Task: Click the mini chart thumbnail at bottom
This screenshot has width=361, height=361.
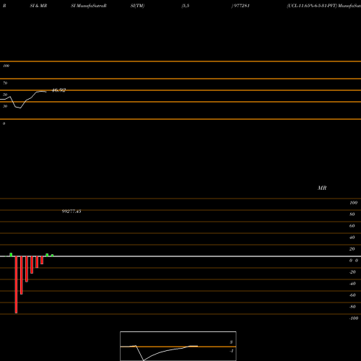Action: (x=178, y=346)
